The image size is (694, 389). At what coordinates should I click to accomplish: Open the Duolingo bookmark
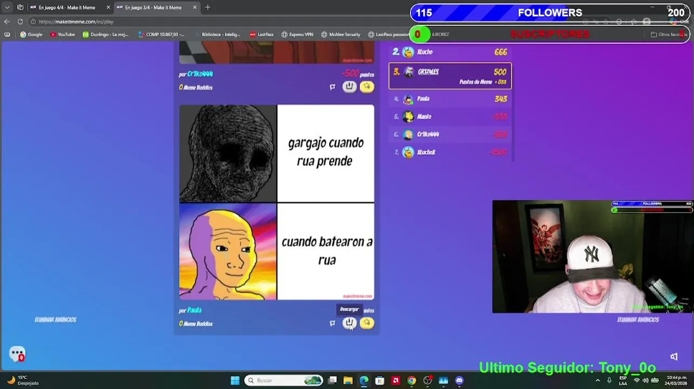[x=105, y=35]
